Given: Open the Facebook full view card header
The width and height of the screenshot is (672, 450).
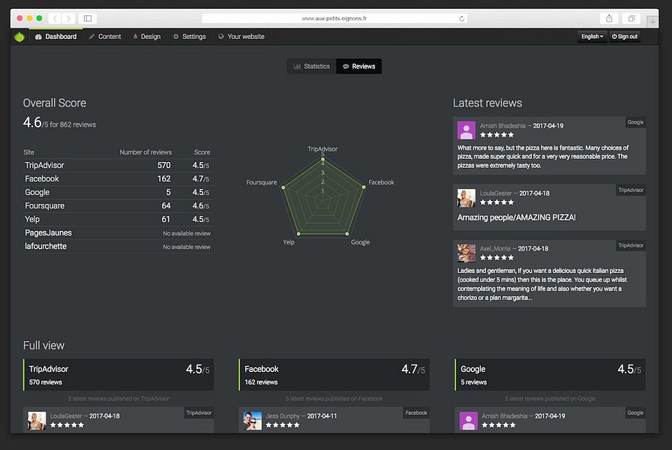Looking at the screenshot, I should pos(334,374).
